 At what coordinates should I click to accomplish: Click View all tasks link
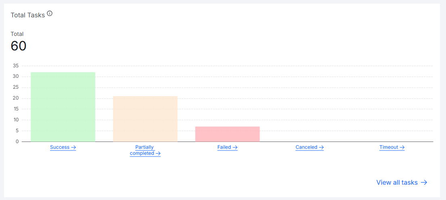click(x=402, y=182)
